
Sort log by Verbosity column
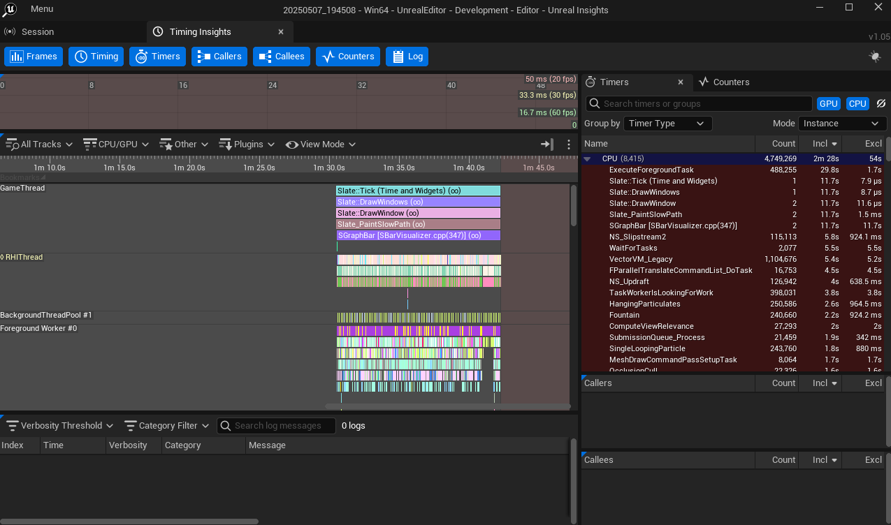(134, 445)
